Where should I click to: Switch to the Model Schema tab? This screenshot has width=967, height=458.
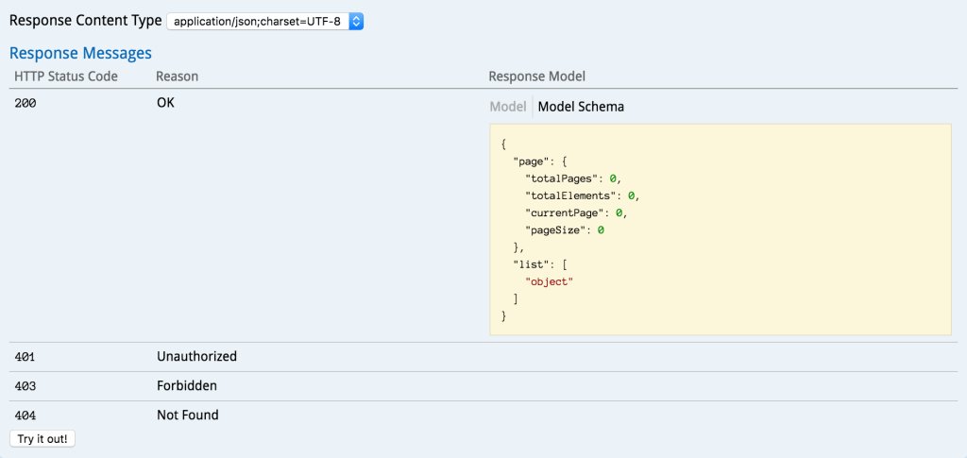[x=581, y=107]
